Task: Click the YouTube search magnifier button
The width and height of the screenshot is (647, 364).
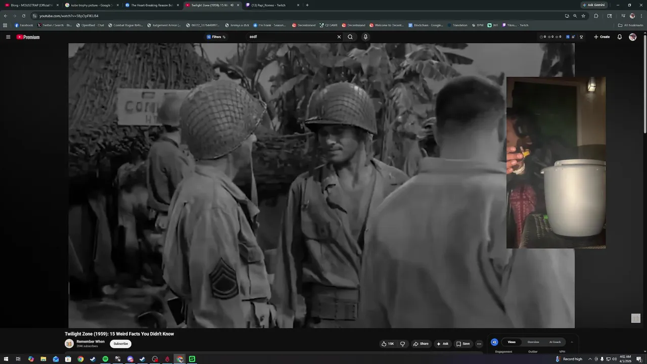Action: pyautogui.click(x=350, y=37)
